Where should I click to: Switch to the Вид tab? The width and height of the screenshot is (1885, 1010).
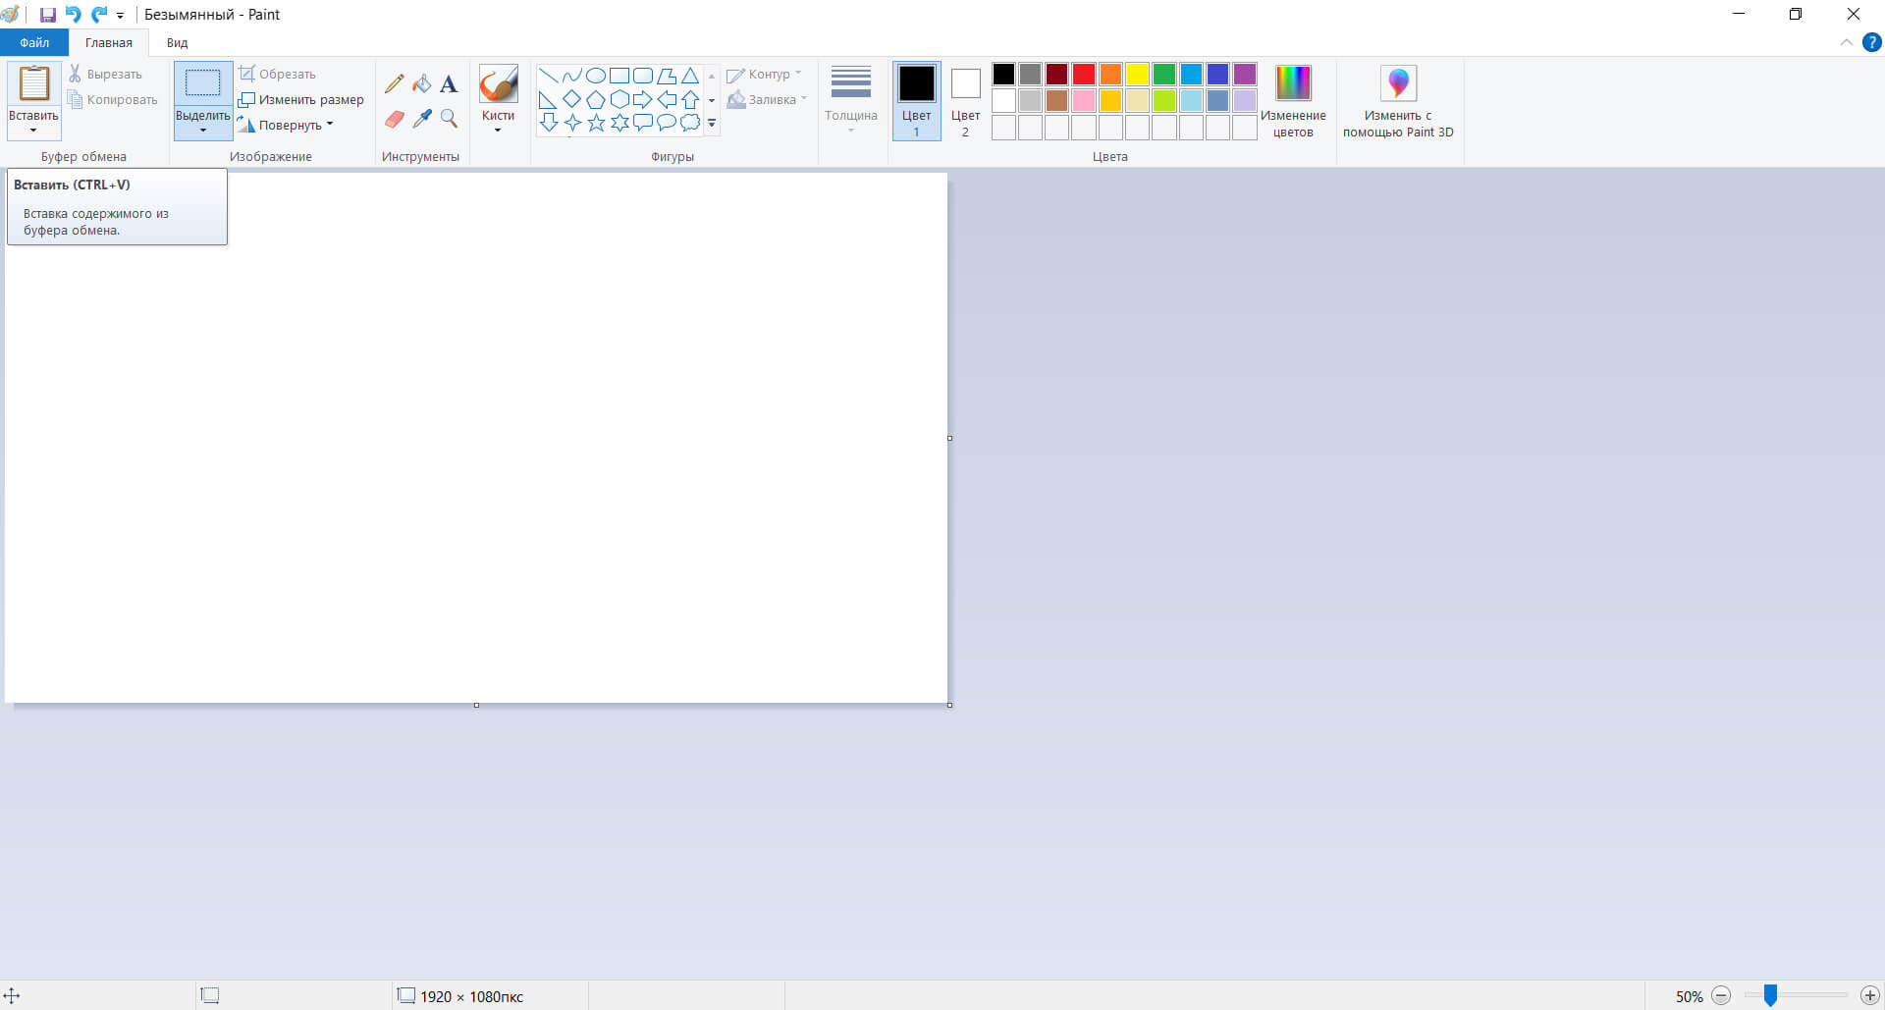click(176, 42)
